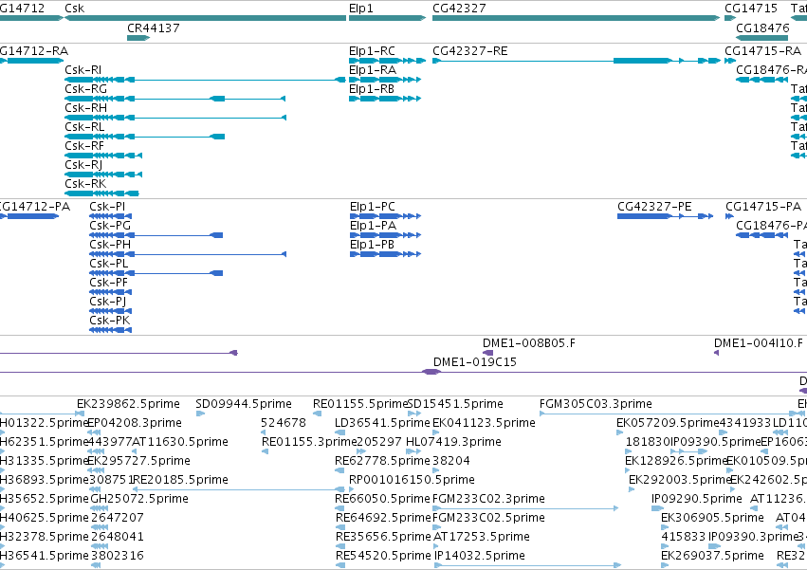
Task: Select the CR44137 gene feature
Action: coord(138,38)
